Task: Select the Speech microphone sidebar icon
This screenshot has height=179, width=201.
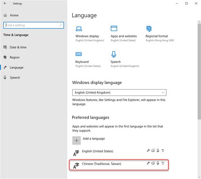Action: point(5,77)
